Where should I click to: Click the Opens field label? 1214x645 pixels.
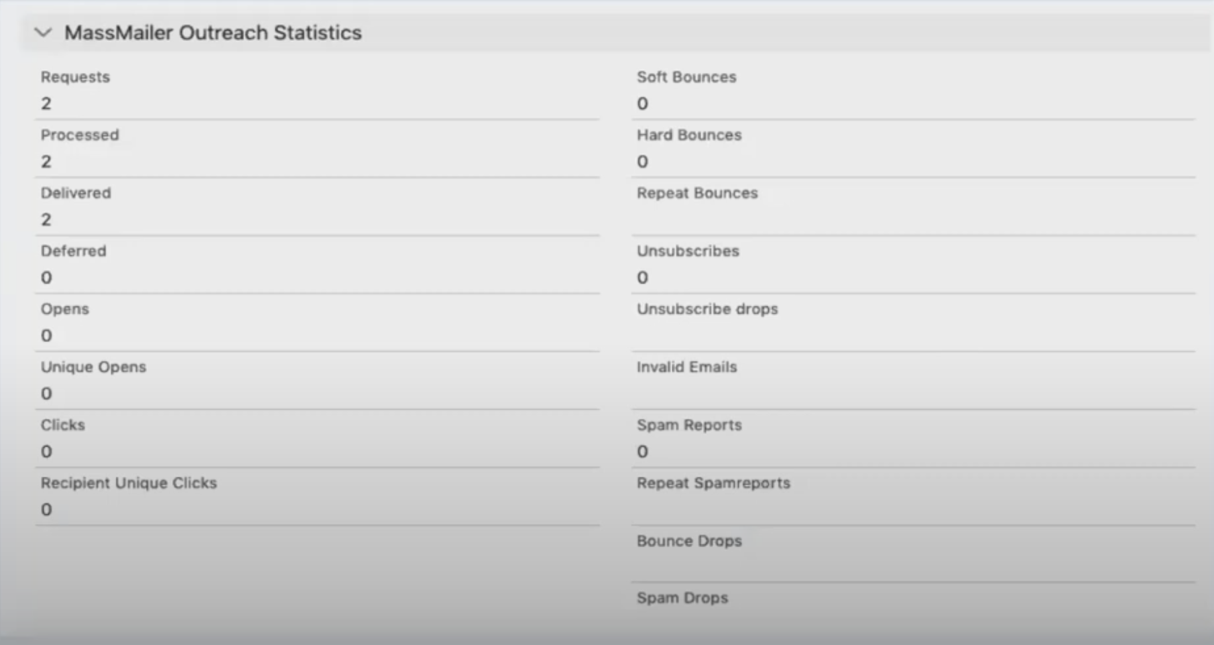[64, 309]
